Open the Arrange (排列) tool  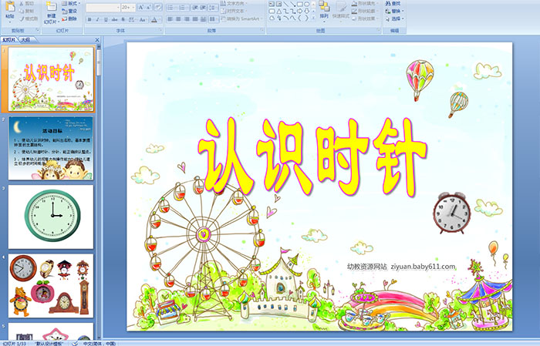pyautogui.click(x=324, y=11)
